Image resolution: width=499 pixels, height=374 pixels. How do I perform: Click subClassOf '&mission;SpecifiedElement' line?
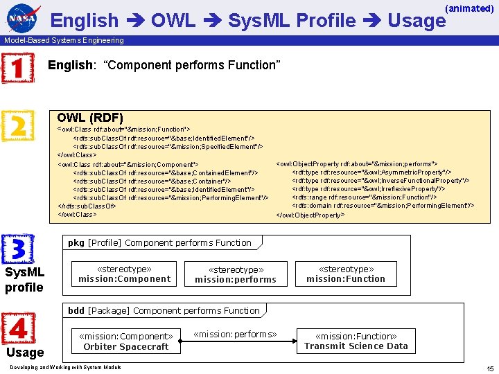pyautogui.click(x=168, y=147)
